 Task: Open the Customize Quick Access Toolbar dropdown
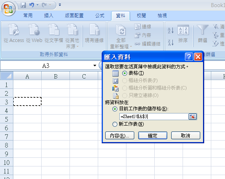pos(60,5)
